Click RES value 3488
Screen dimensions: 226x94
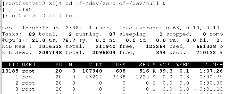(x=119, y=77)
